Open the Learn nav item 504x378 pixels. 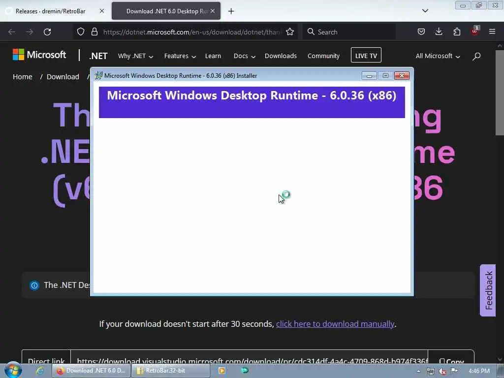[x=213, y=56]
